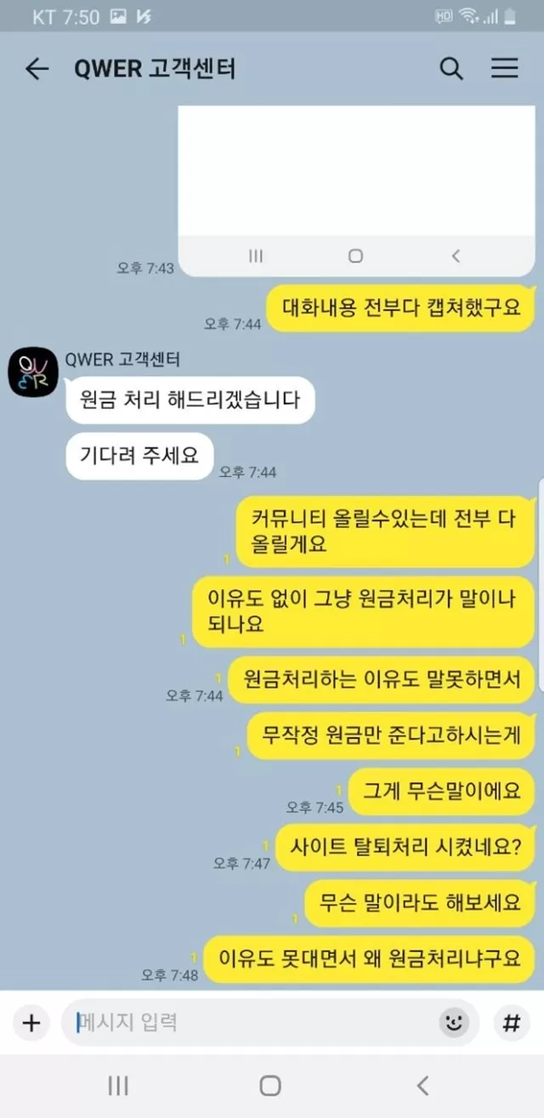Tap the Android home button
This screenshot has width=544, height=1118.
(x=270, y=1085)
